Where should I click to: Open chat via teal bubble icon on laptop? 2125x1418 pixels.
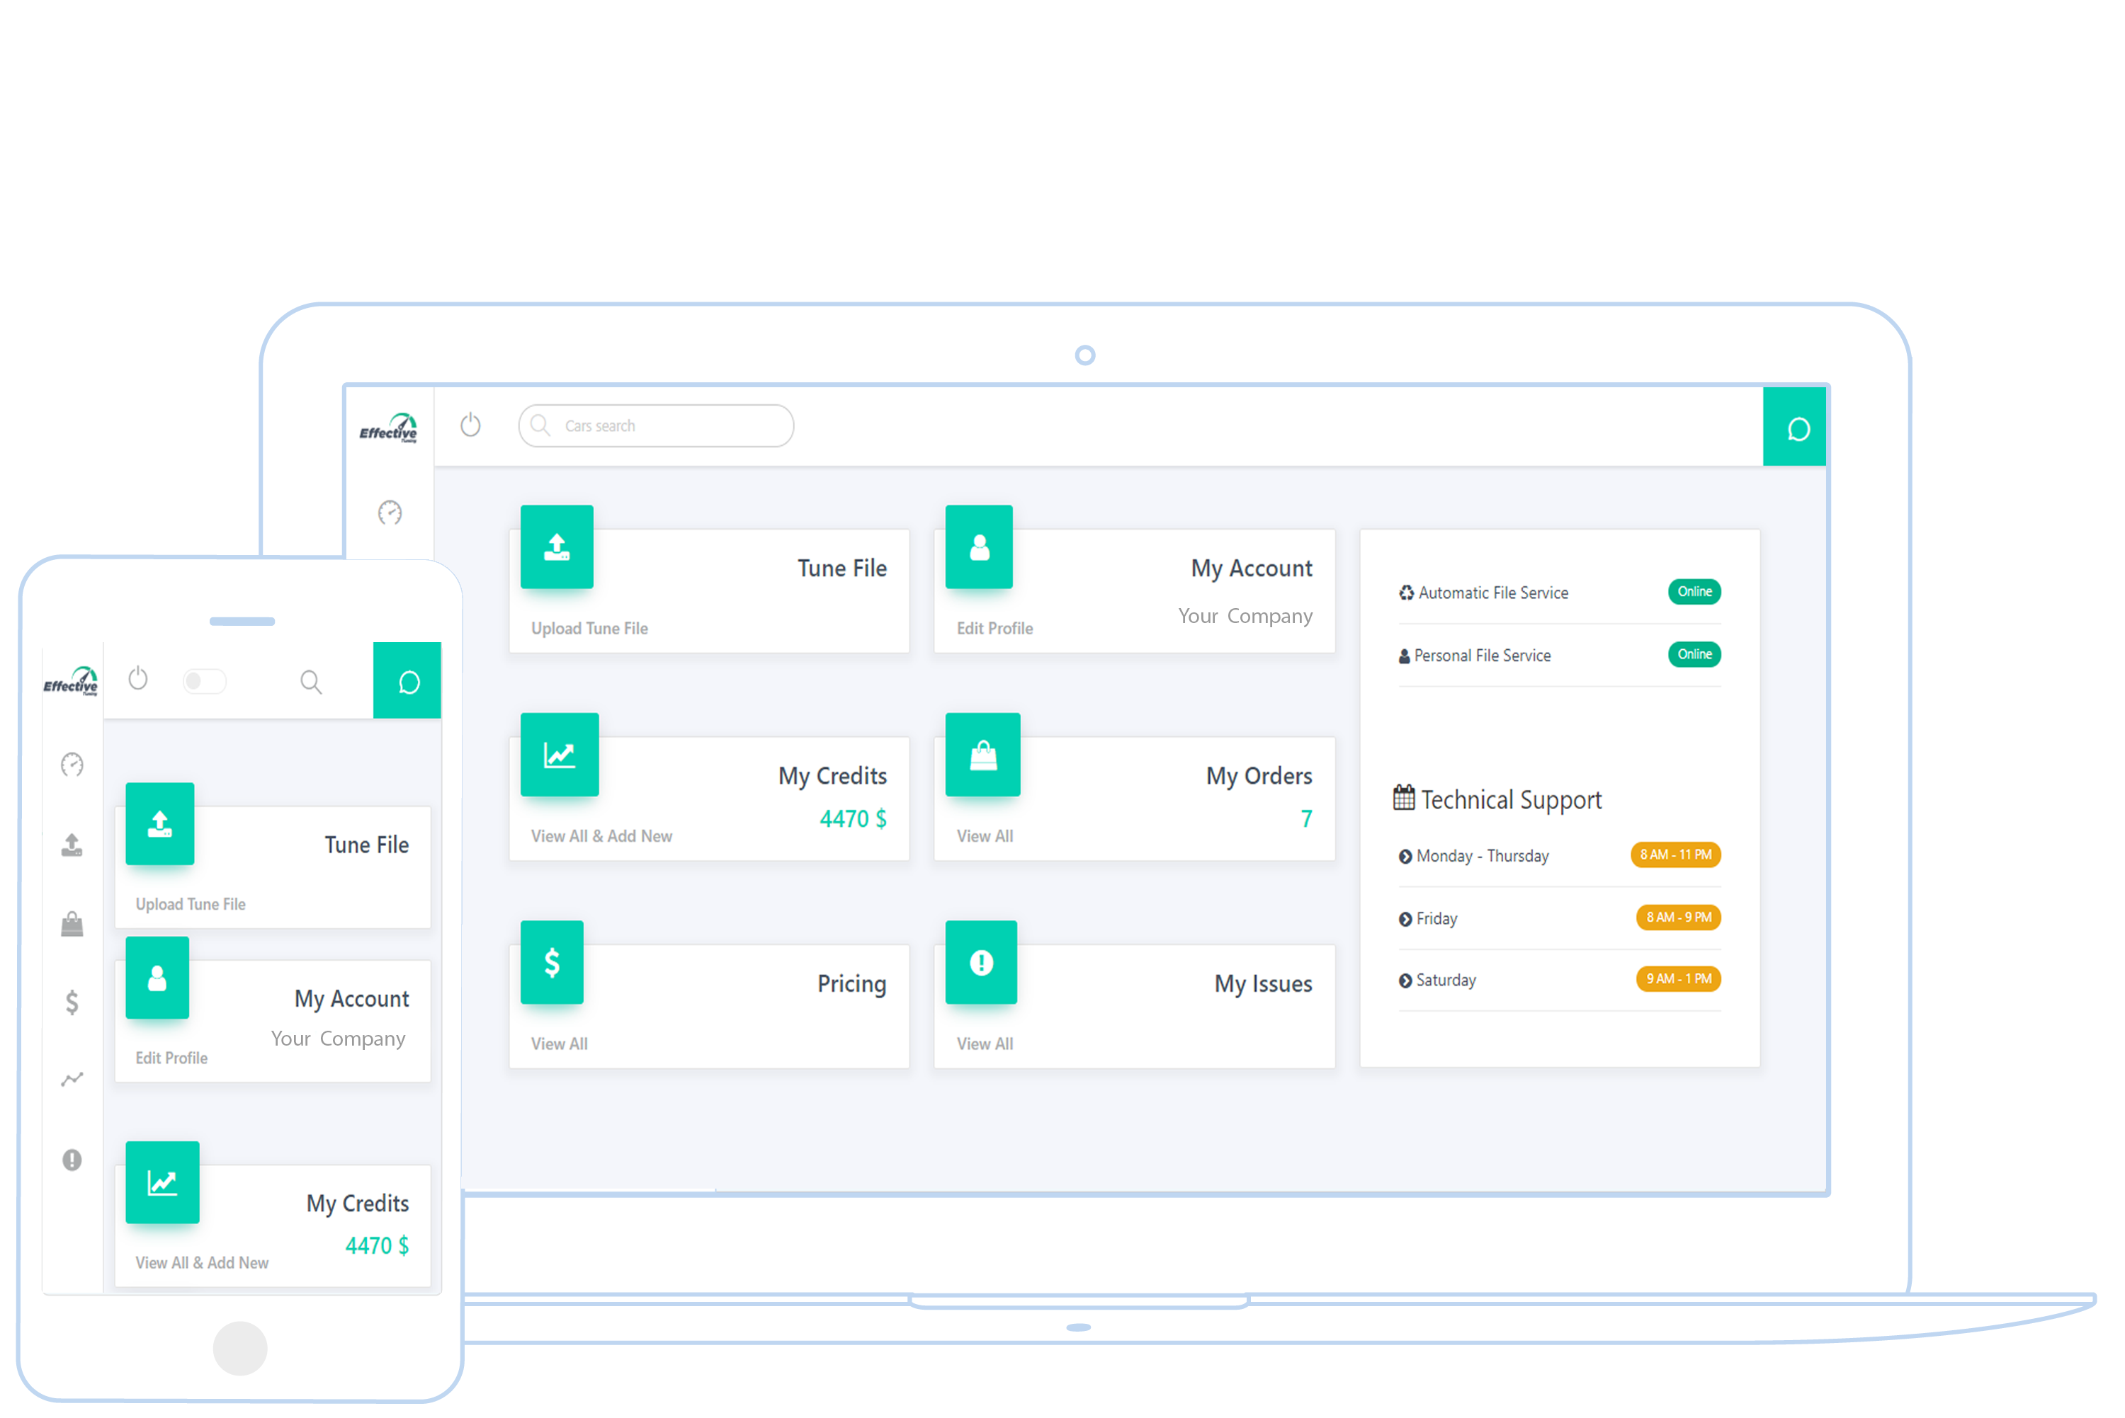click(x=1798, y=428)
